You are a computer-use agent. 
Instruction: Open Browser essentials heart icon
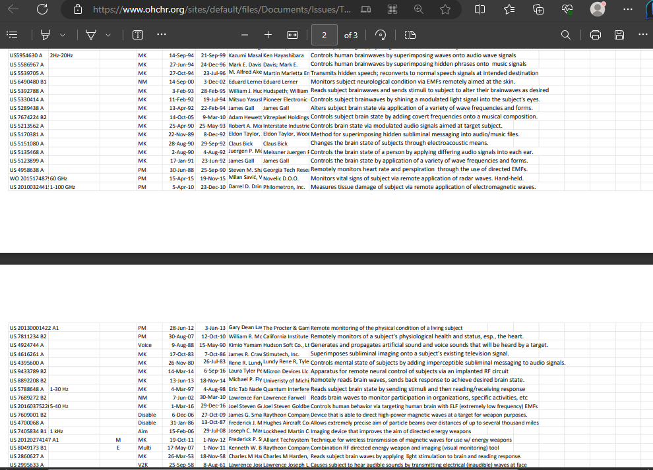click(567, 9)
